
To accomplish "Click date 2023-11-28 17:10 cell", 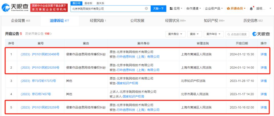I will click(242, 81).
